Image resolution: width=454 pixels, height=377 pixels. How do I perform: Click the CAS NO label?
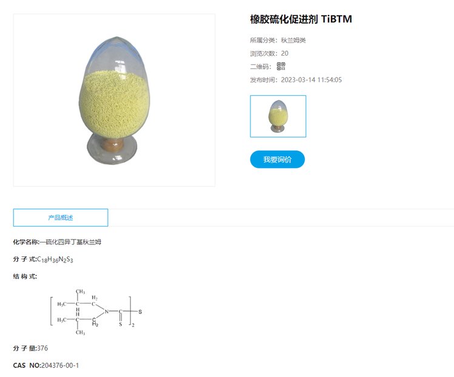27,365
